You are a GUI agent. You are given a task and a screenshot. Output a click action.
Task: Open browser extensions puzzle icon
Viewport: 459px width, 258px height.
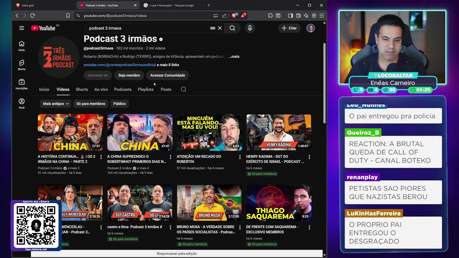270,15
